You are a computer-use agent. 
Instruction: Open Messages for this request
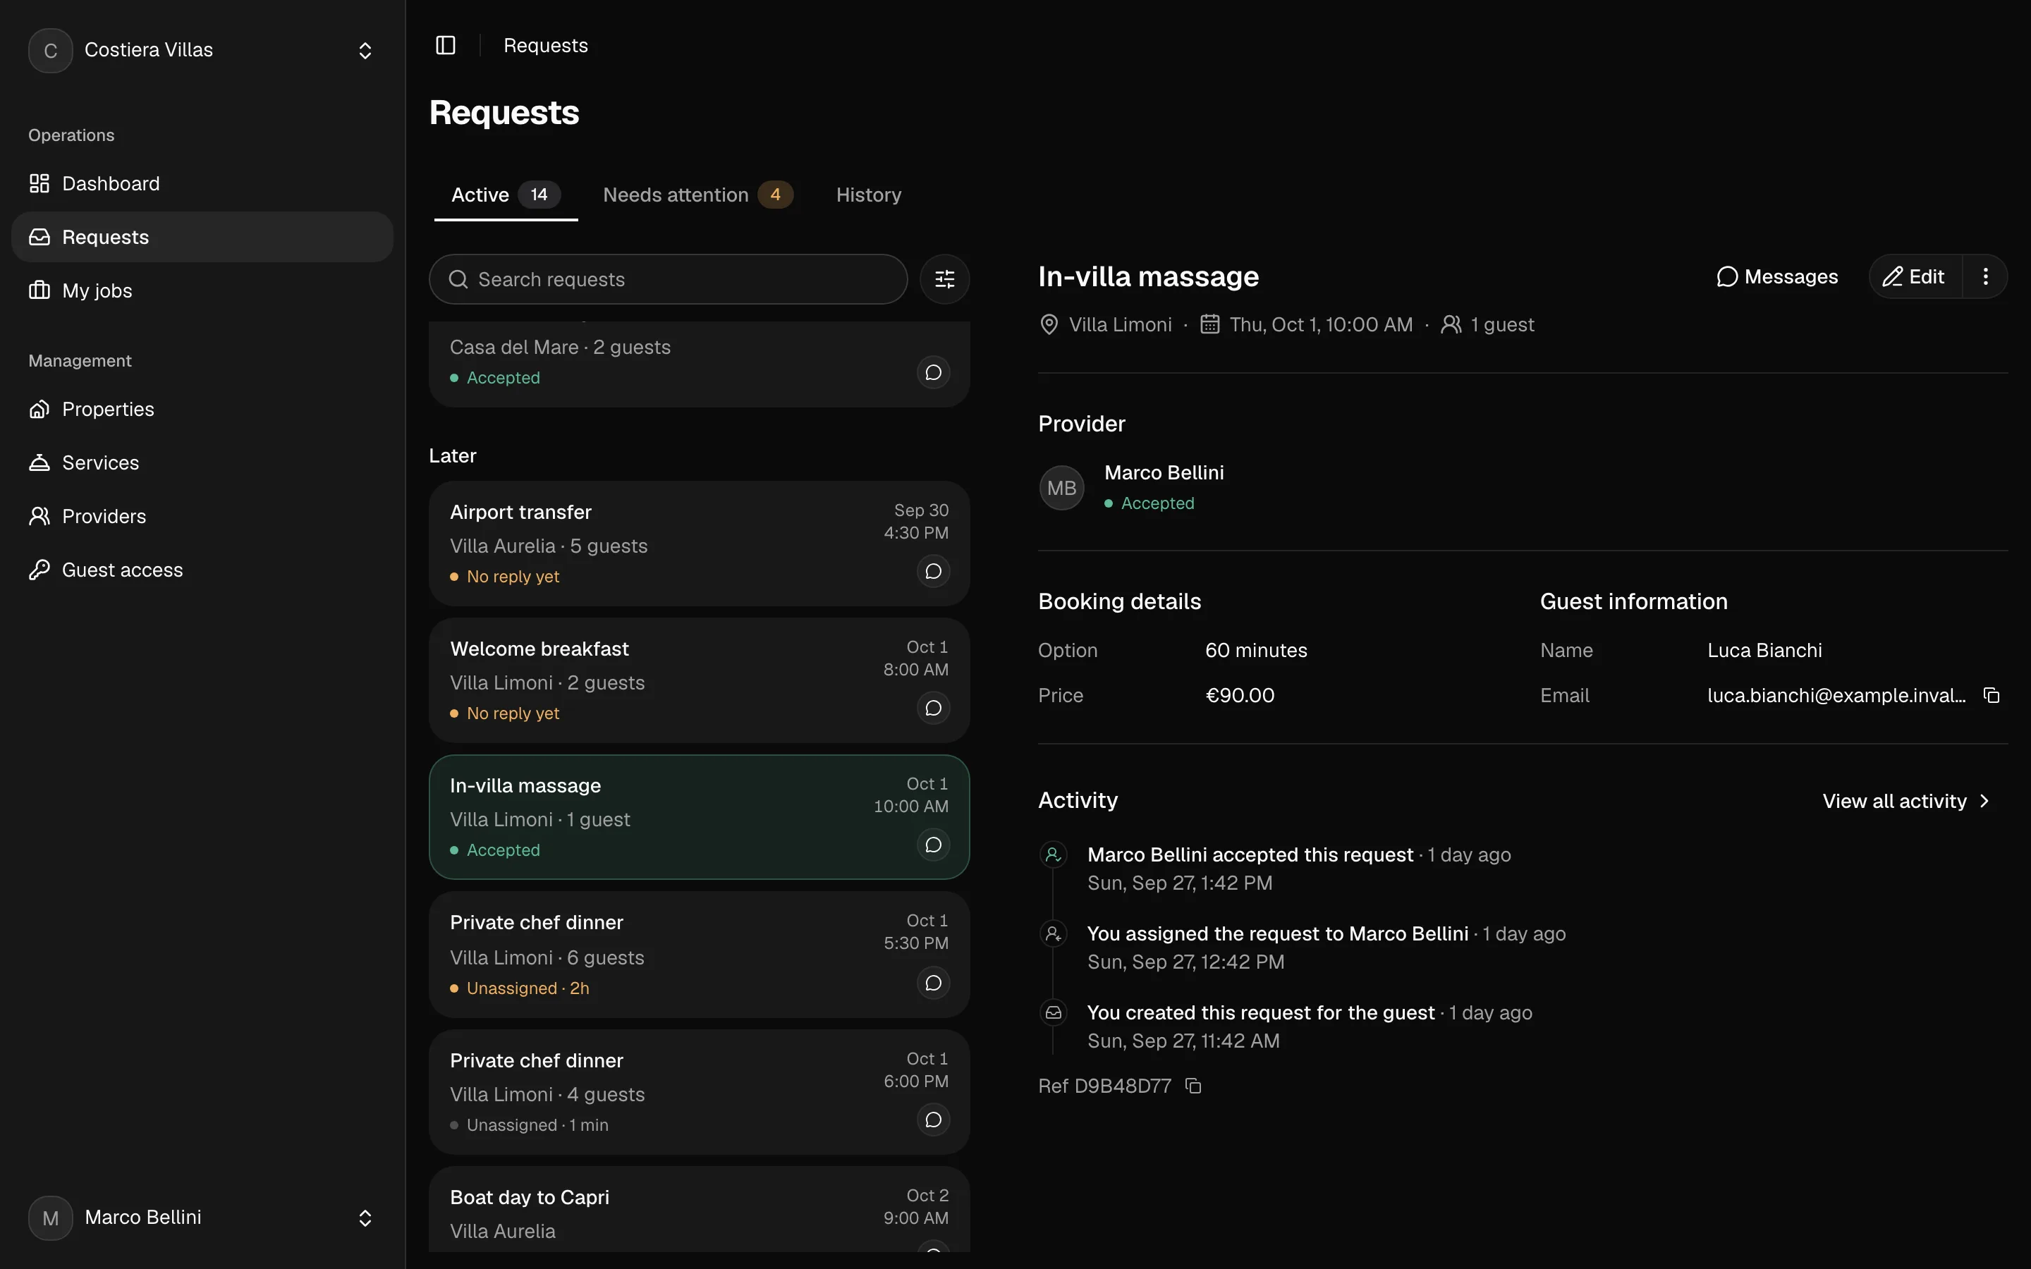[1776, 277]
